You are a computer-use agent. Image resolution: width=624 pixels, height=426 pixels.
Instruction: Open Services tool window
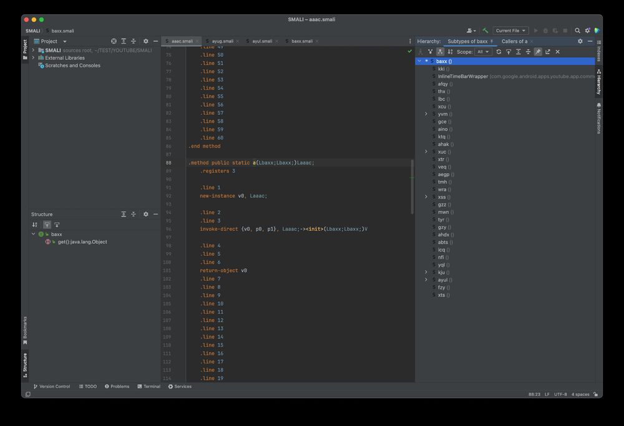coord(180,387)
